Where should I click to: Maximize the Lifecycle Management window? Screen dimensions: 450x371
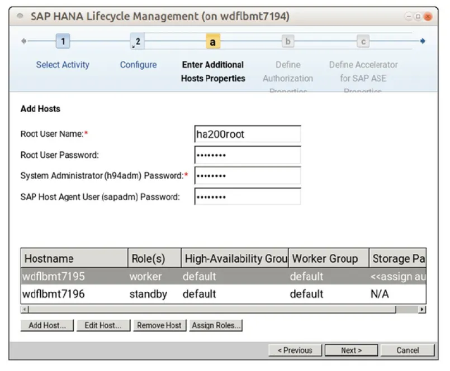click(418, 17)
